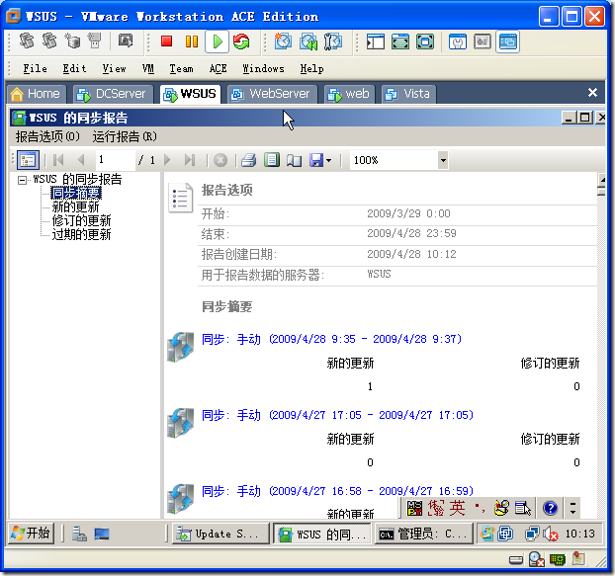Open page setup icon in report toolbar

[x=295, y=160]
